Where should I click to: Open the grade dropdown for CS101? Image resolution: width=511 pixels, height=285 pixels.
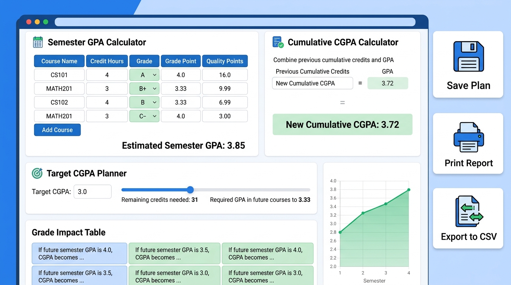point(144,75)
